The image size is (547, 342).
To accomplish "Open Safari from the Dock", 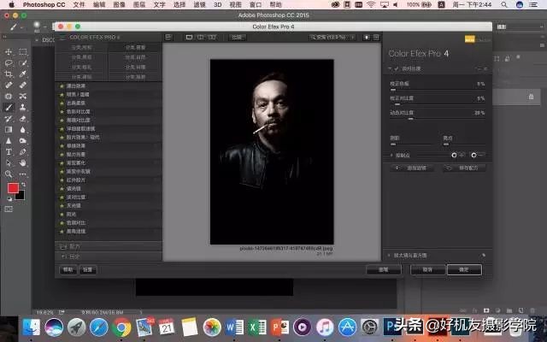I will pyautogui.click(x=99, y=327).
